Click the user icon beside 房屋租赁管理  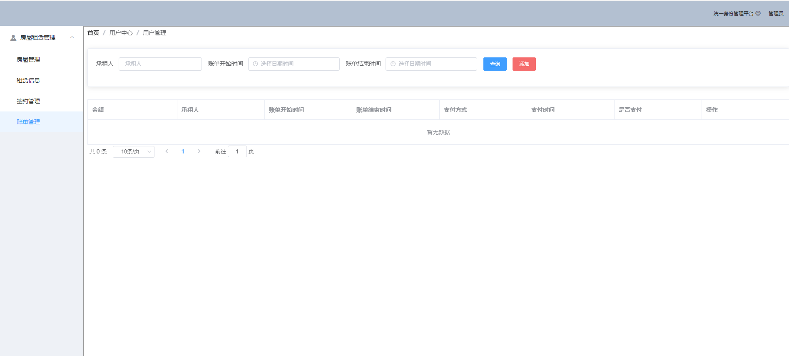13,38
